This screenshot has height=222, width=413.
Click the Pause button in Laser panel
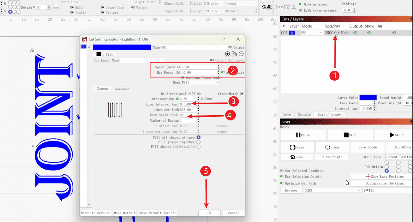tap(303, 135)
